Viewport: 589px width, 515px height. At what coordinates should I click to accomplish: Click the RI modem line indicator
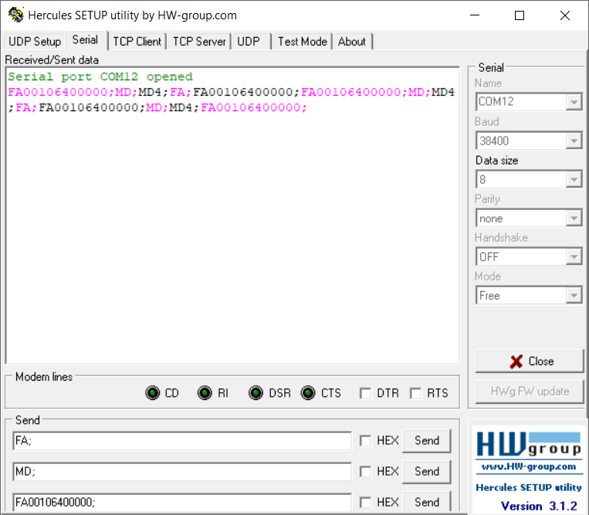coord(205,393)
